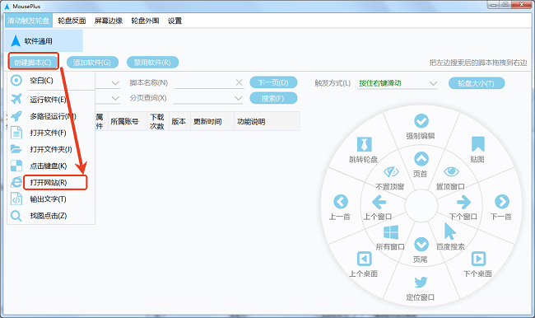This screenshot has height=318, width=535.
Task: Switch to the 轮盘外围 tab
Action: pos(145,21)
